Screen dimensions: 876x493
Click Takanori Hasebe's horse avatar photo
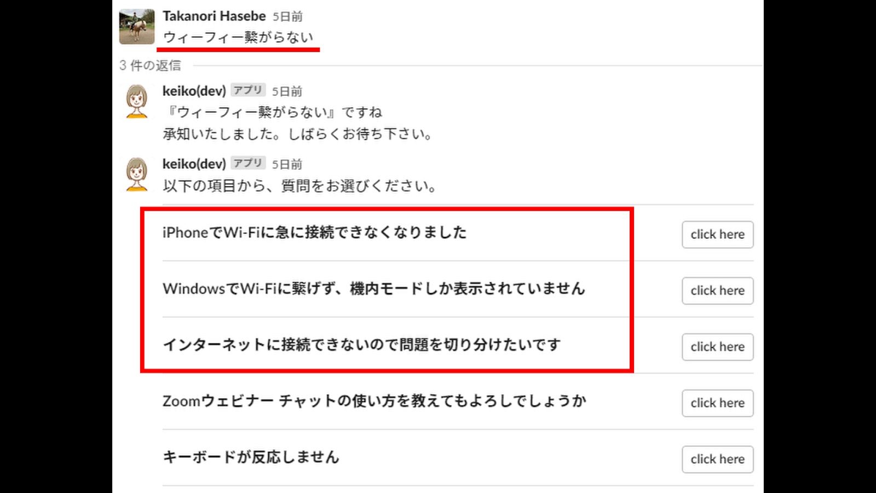137,26
